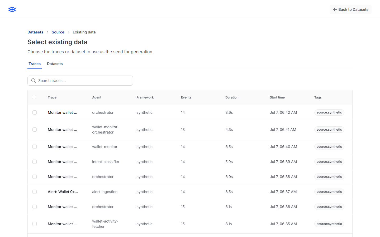Click the 8.5s duration value

(229, 192)
